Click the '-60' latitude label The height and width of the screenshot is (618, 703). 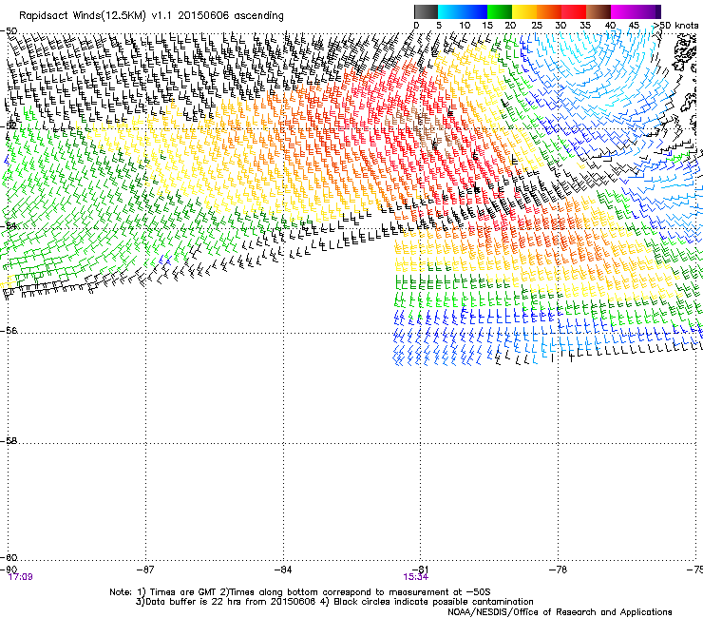9,557
